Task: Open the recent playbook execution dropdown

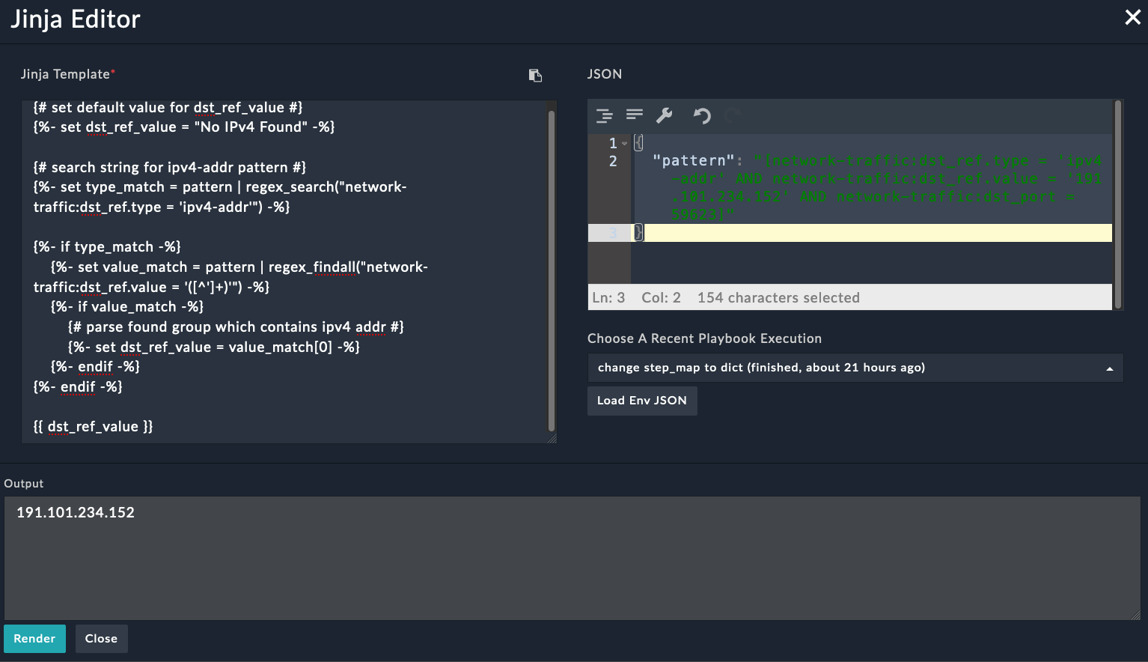Action: [x=855, y=368]
